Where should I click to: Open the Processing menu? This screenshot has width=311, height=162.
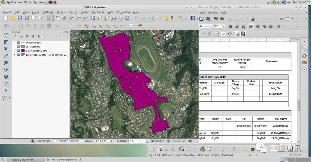(x=123, y=12)
